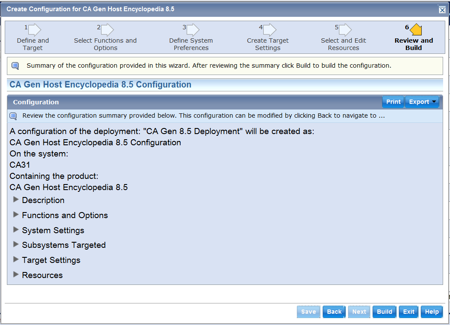Click the configuration review note icon
The height and width of the screenshot is (325, 450).
point(13,116)
